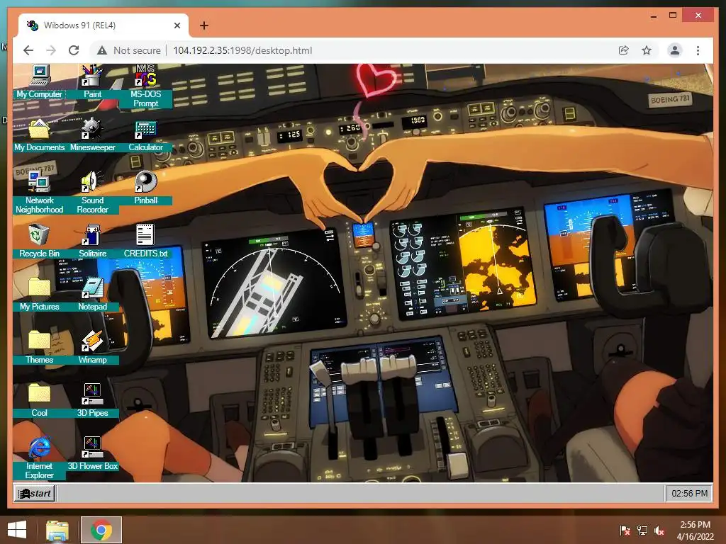The width and height of the screenshot is (726, 544).
Task: Open the My Documents folder icon
Action: [x=40, y=135]
